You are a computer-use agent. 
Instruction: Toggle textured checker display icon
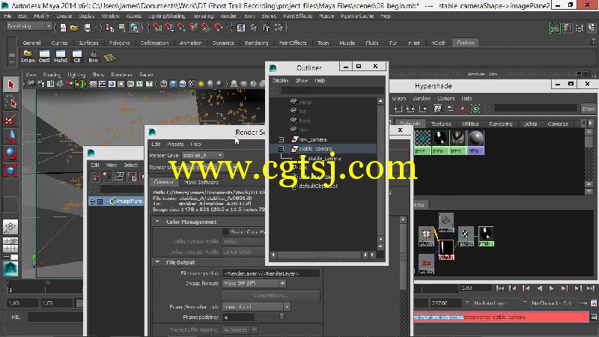[192, 84]
